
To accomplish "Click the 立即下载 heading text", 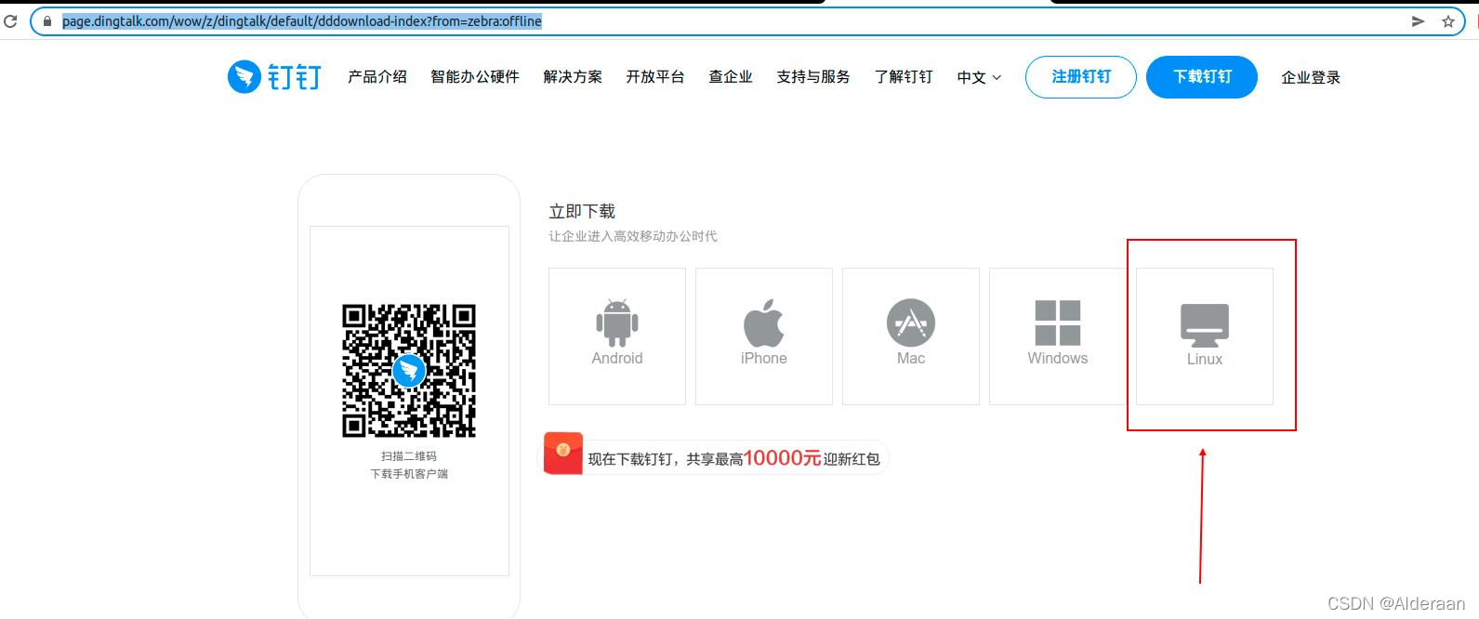I will pyautogui.click(x=582, y=211).
